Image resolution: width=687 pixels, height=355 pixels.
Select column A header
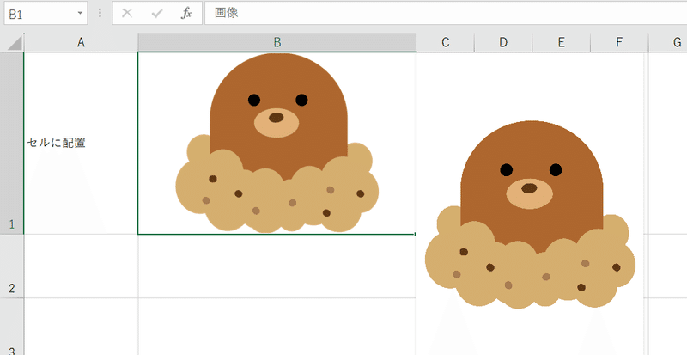tap(81, 43)
